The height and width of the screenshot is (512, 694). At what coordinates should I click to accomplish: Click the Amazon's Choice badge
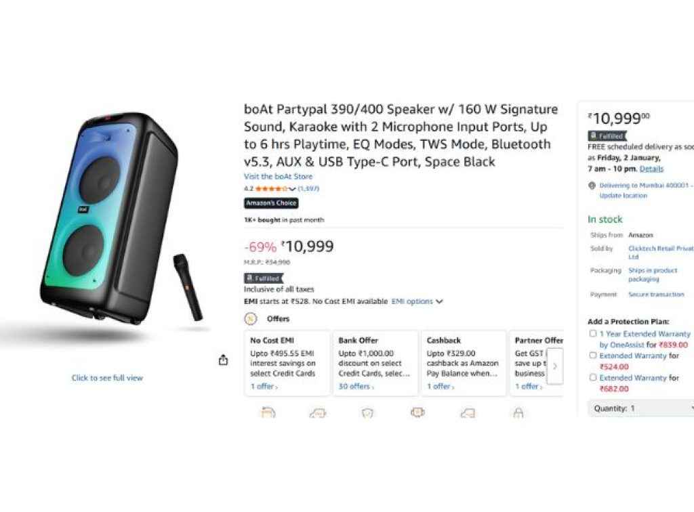[270, 202]
